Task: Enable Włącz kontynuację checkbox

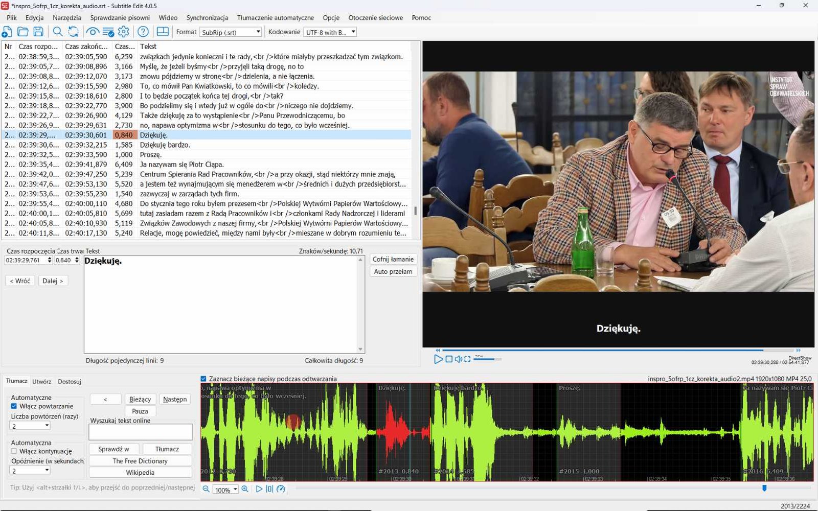Action: (14, 451)
